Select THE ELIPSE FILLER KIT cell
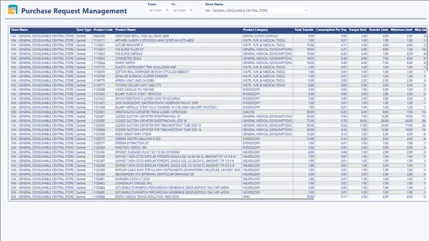The height and width of the screenshot is (241, 429). tap(129, 50)
